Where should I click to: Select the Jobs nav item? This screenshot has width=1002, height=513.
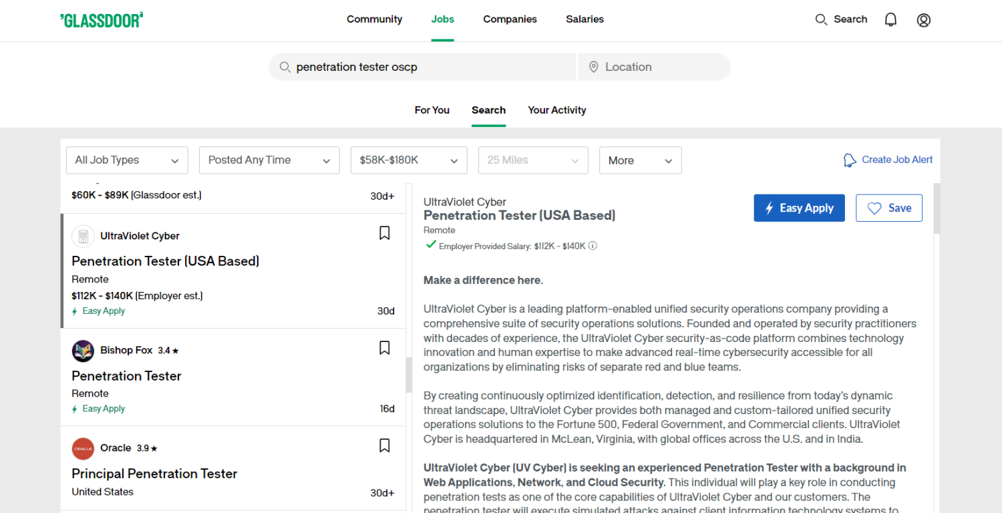click(442, 19)
